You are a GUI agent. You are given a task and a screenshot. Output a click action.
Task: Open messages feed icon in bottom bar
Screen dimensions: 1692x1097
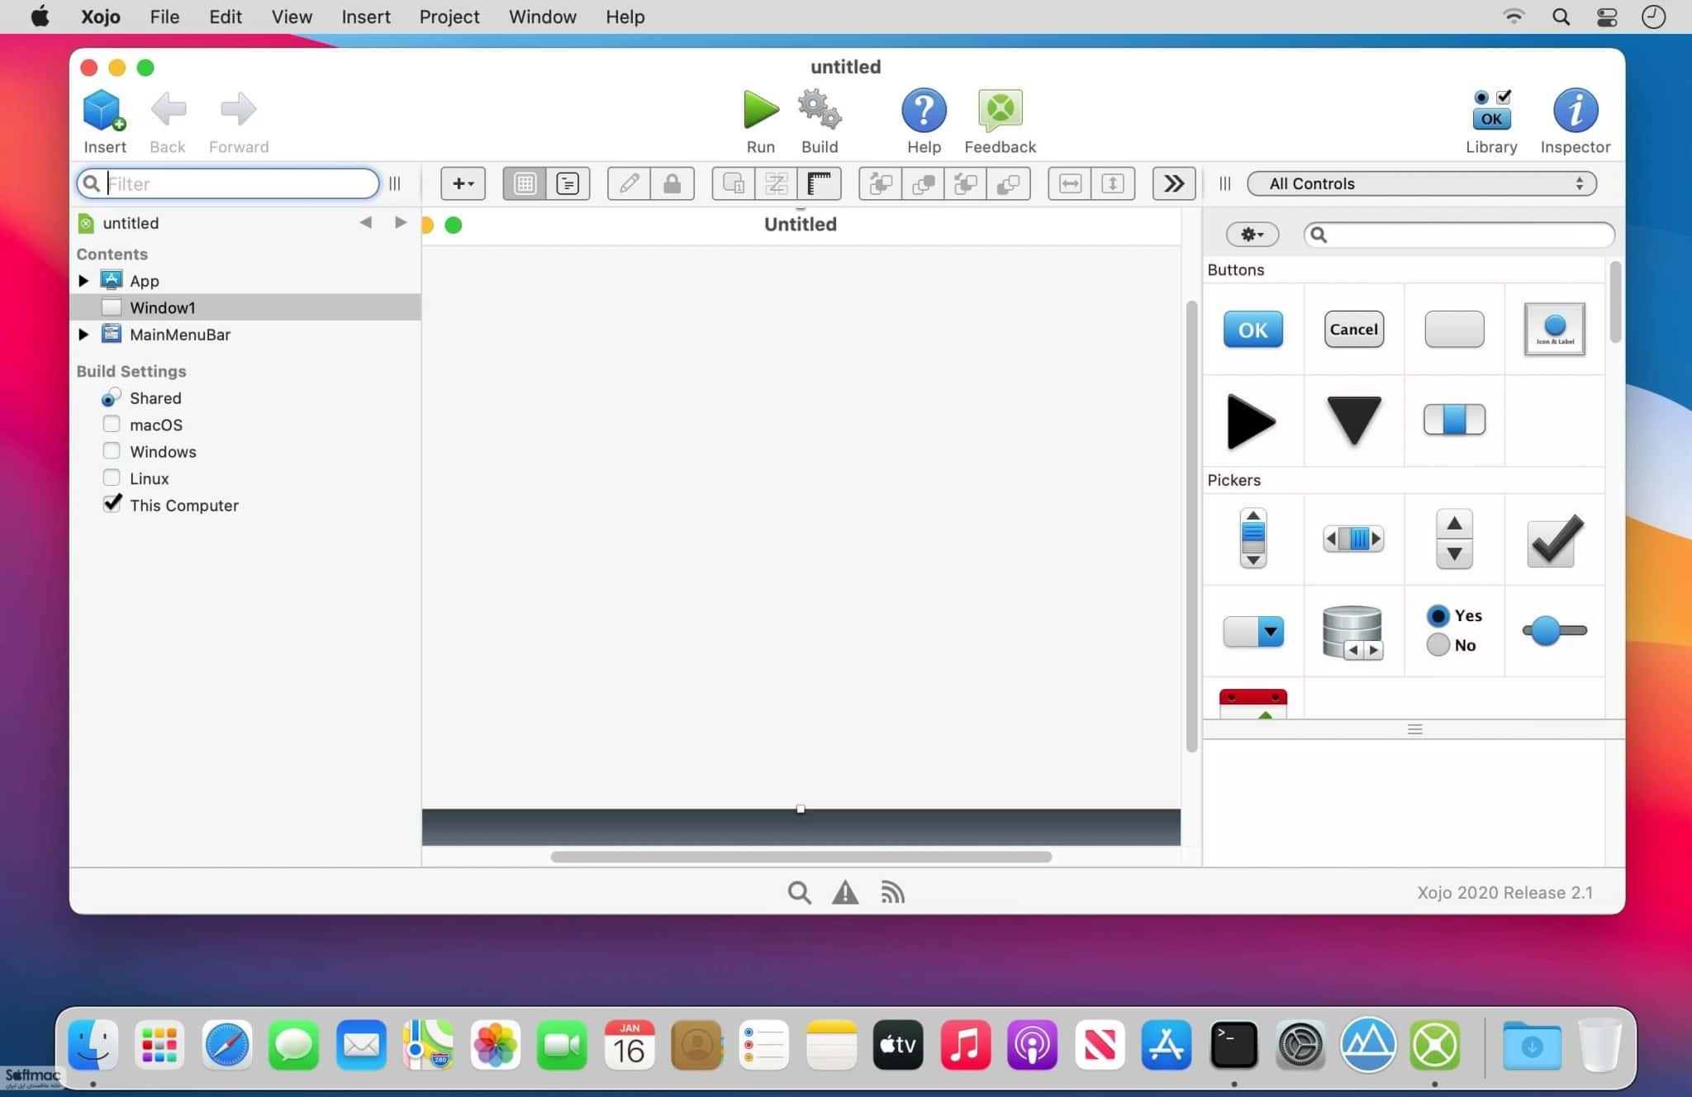tap(892, 892)
